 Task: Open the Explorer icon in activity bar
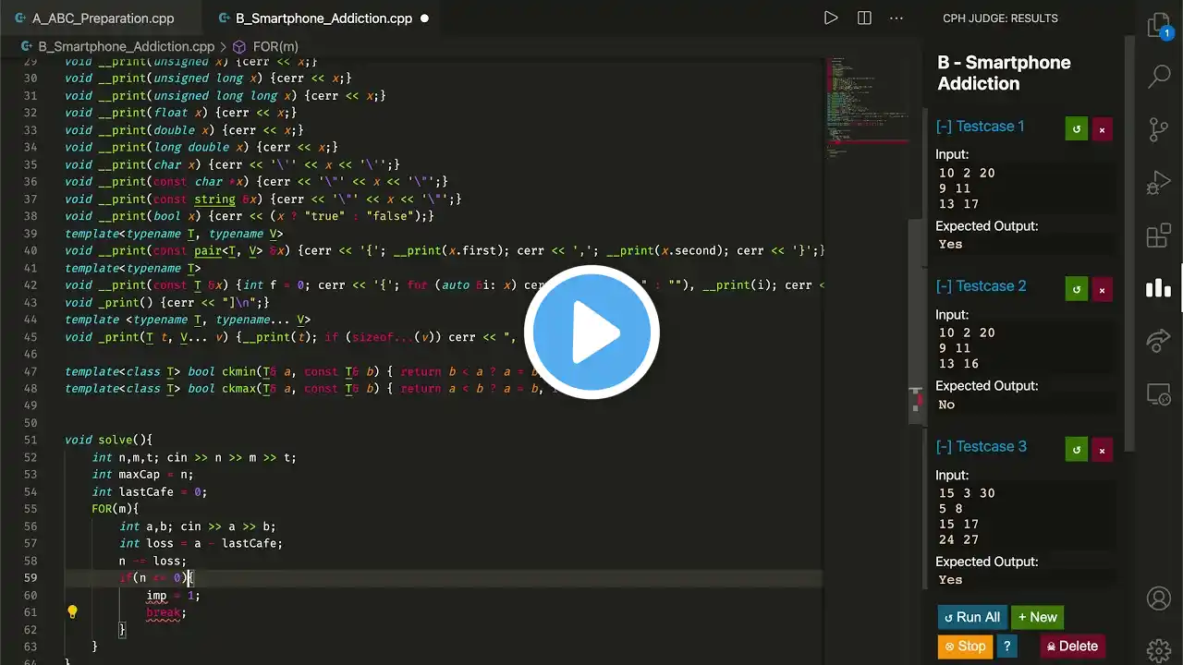pyautogui.click(x=1158, y=26)
